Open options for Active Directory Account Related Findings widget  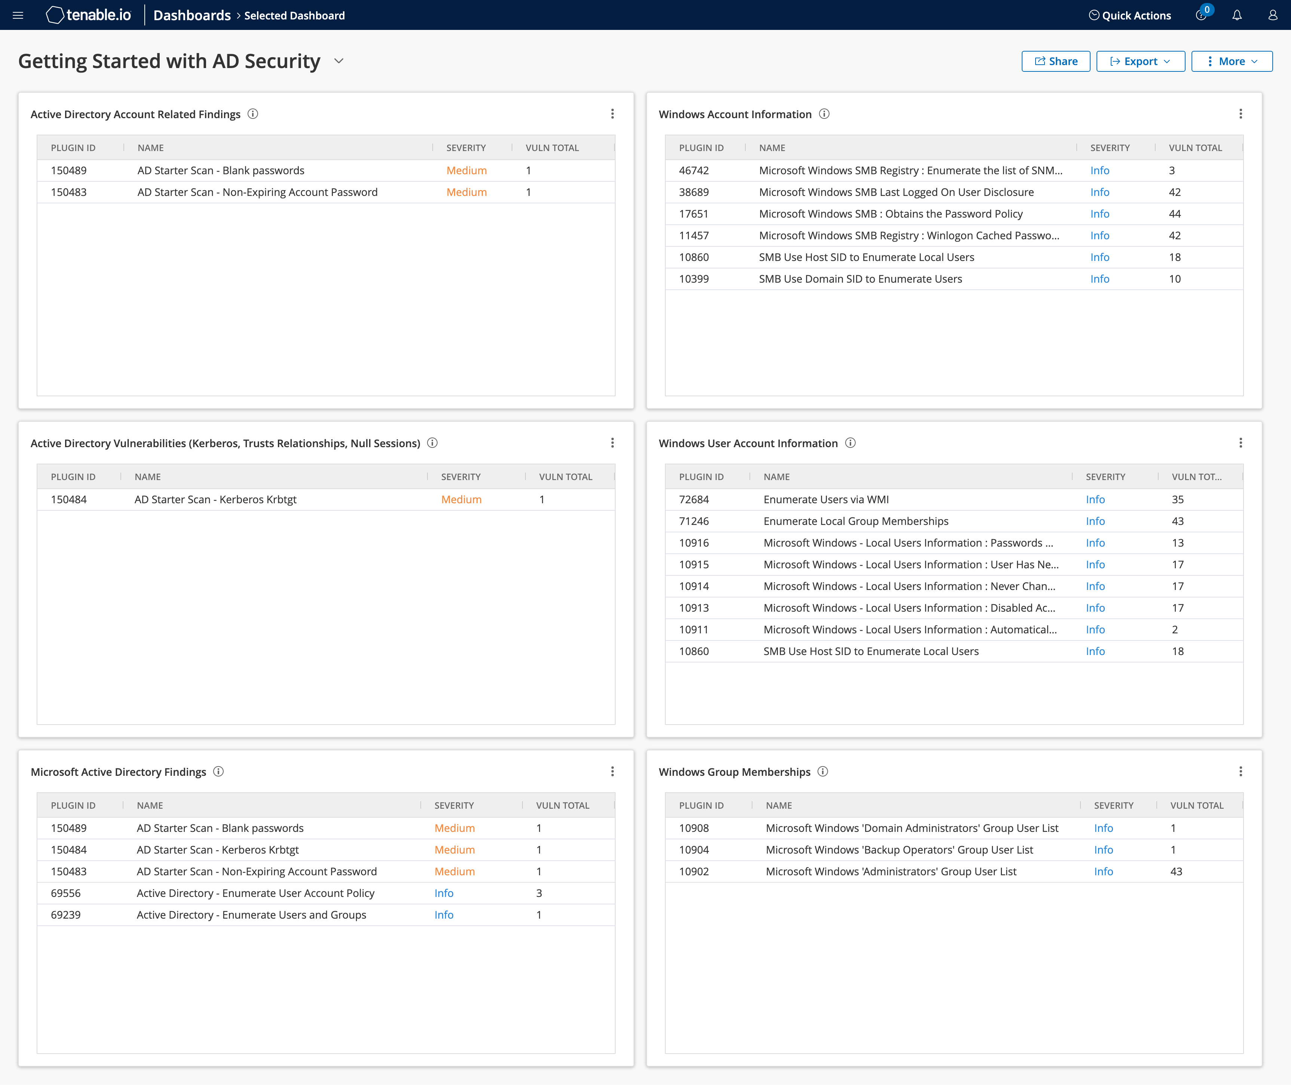[x=612, y=114]
